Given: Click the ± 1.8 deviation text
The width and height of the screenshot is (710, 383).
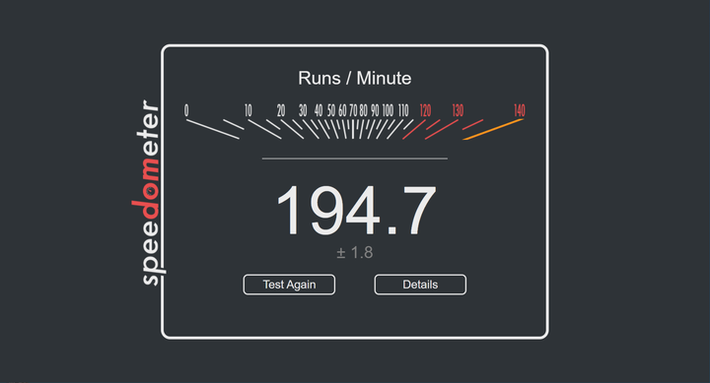Looking at the screenshot, I should (x=355, y=252).
